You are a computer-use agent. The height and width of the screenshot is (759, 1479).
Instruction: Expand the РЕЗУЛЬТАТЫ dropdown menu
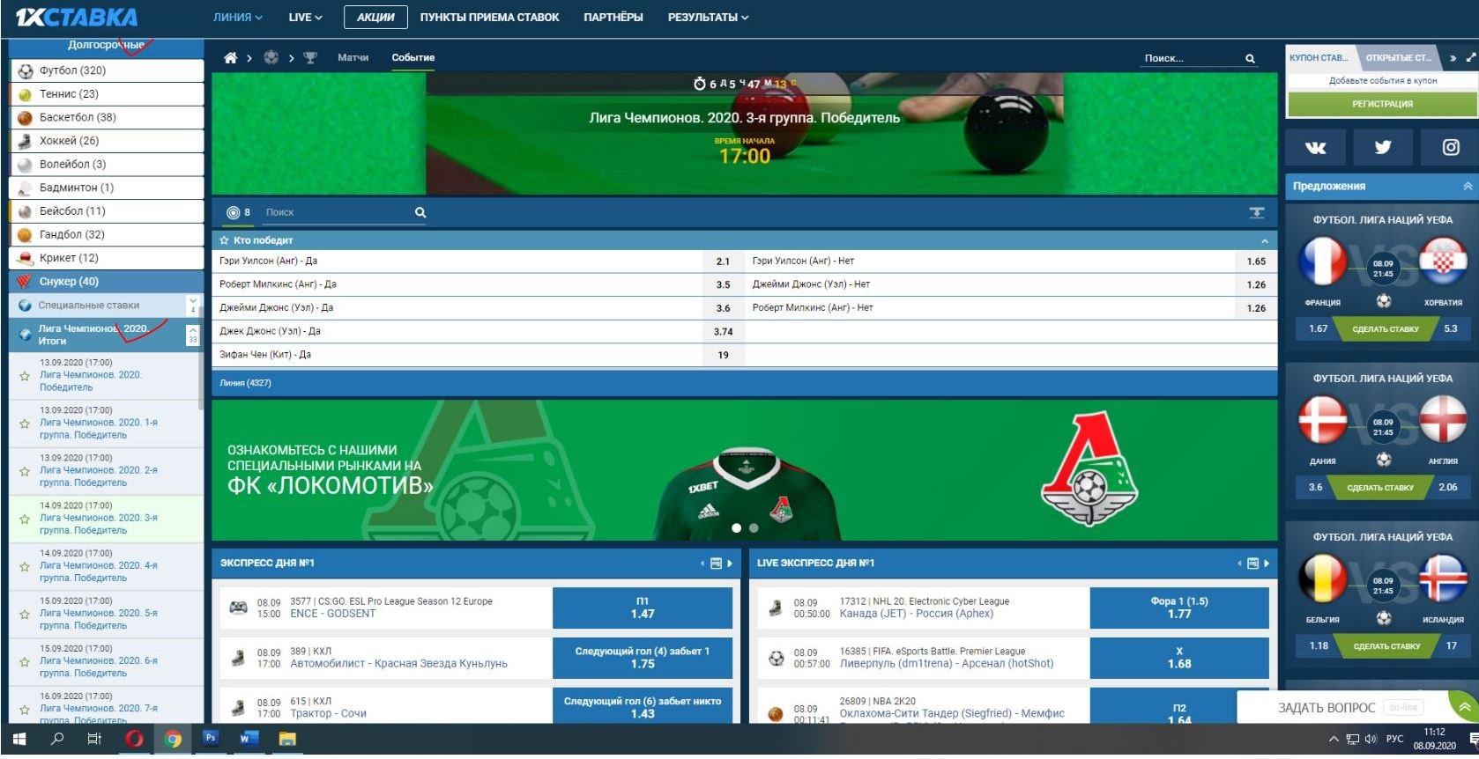click(707, 18)
